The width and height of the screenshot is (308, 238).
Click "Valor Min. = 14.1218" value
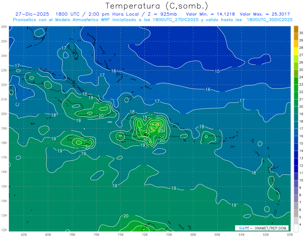[x=210, y=14]
